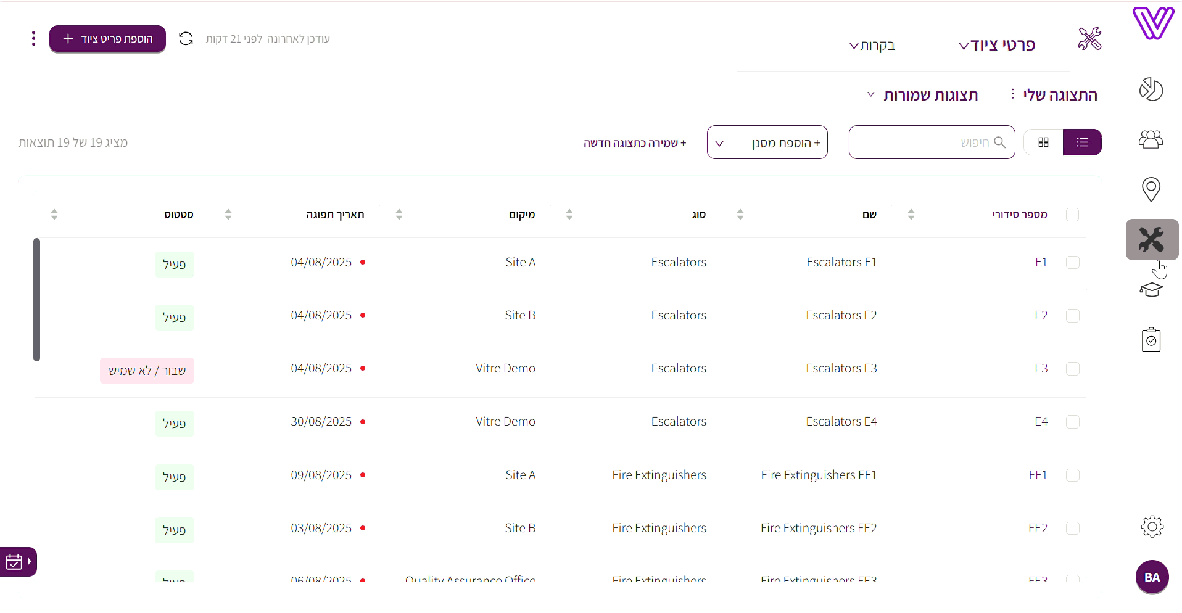Sort by סוג column arrows
The width and height of the screenshot is (1182, 613).
569,215
